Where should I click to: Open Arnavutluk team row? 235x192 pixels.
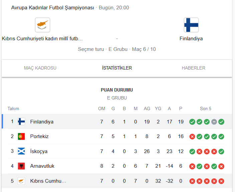117,166
